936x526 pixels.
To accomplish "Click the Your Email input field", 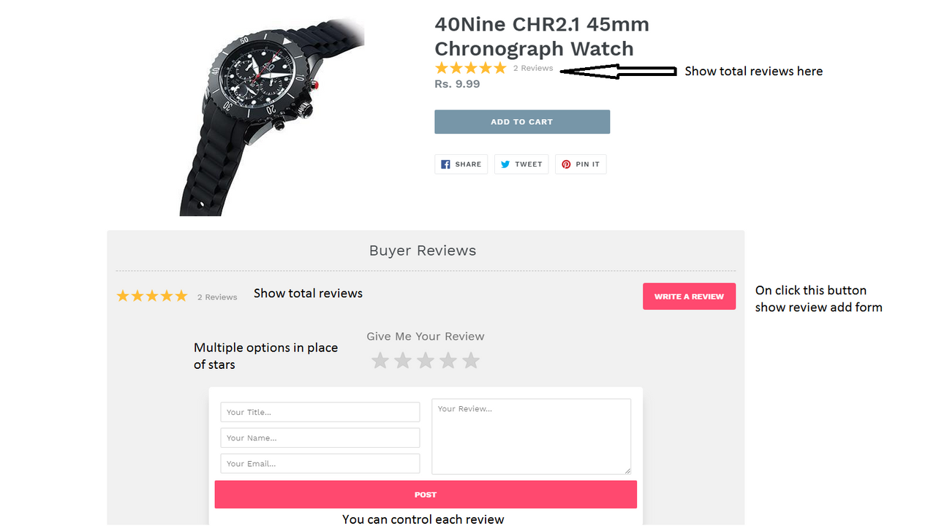I will coord(320,462).
